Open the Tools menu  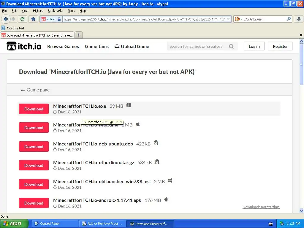(71, 11)
